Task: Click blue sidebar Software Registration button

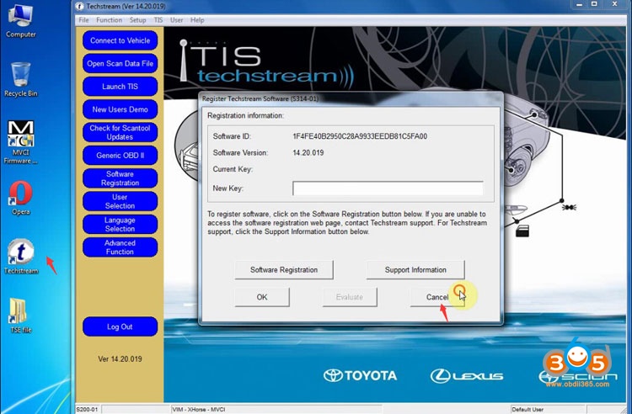Action: click(x=121, y=178)
